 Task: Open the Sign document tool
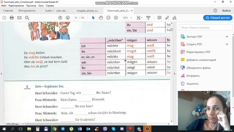pos(174,18)
